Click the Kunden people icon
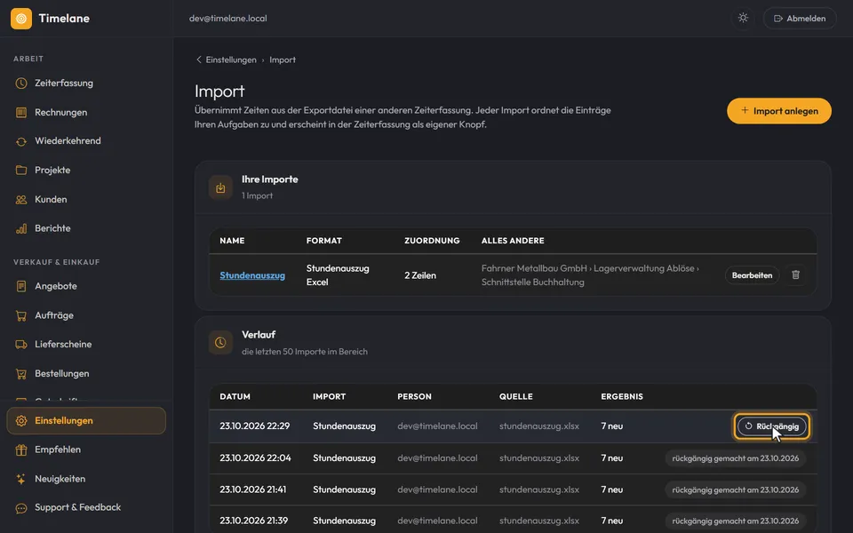The image size is (853, 533). tap(21, 200)
